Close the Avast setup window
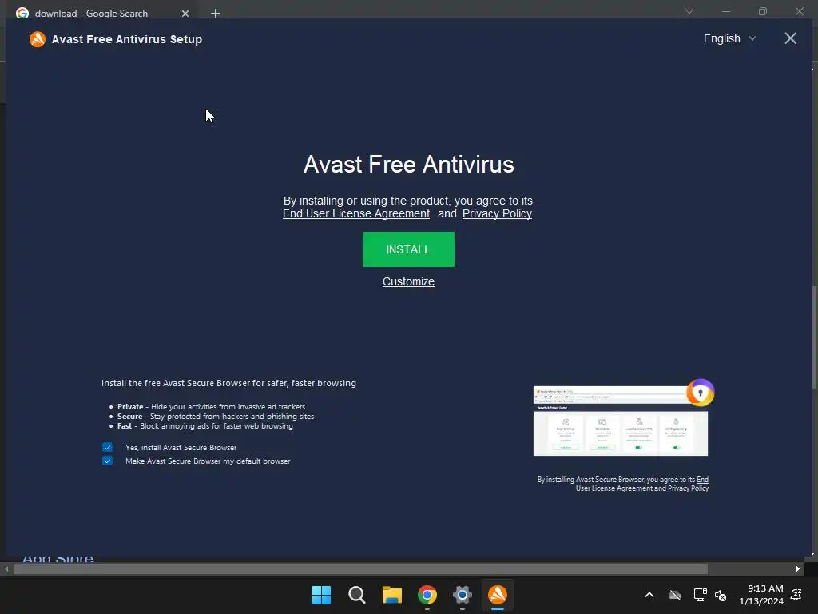 coord(790,38)
